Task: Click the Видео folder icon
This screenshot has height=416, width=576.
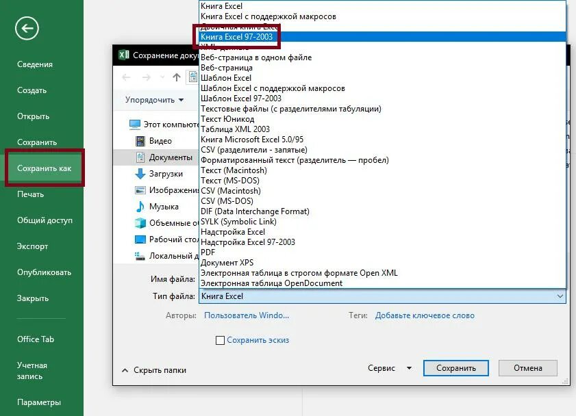Action: [x=140, y=141]
